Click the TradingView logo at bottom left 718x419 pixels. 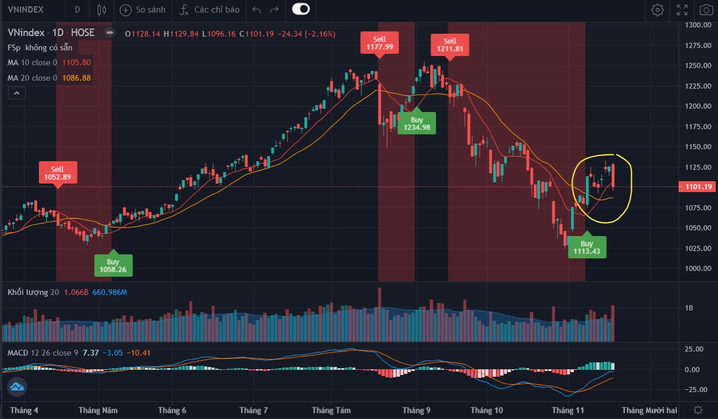(x=17, y=387)
